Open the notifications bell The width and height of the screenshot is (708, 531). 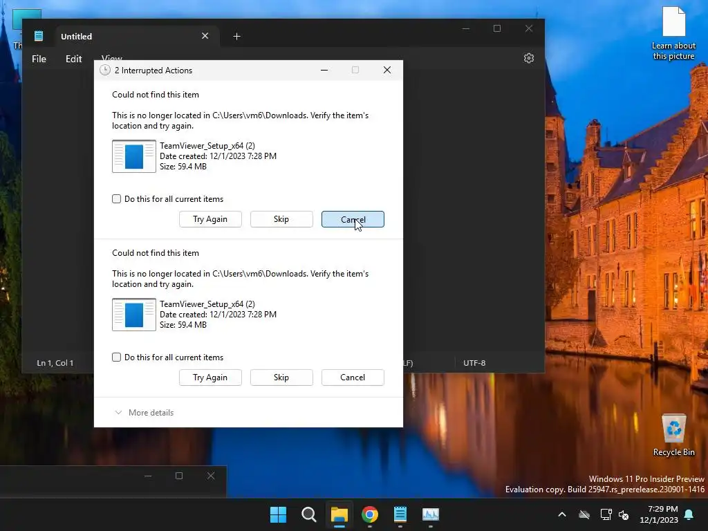coord(689,514)
